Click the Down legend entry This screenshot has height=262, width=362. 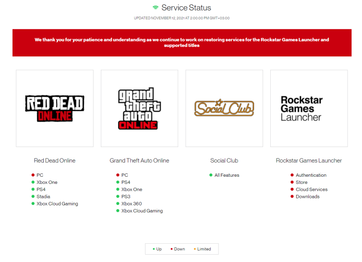178,249
